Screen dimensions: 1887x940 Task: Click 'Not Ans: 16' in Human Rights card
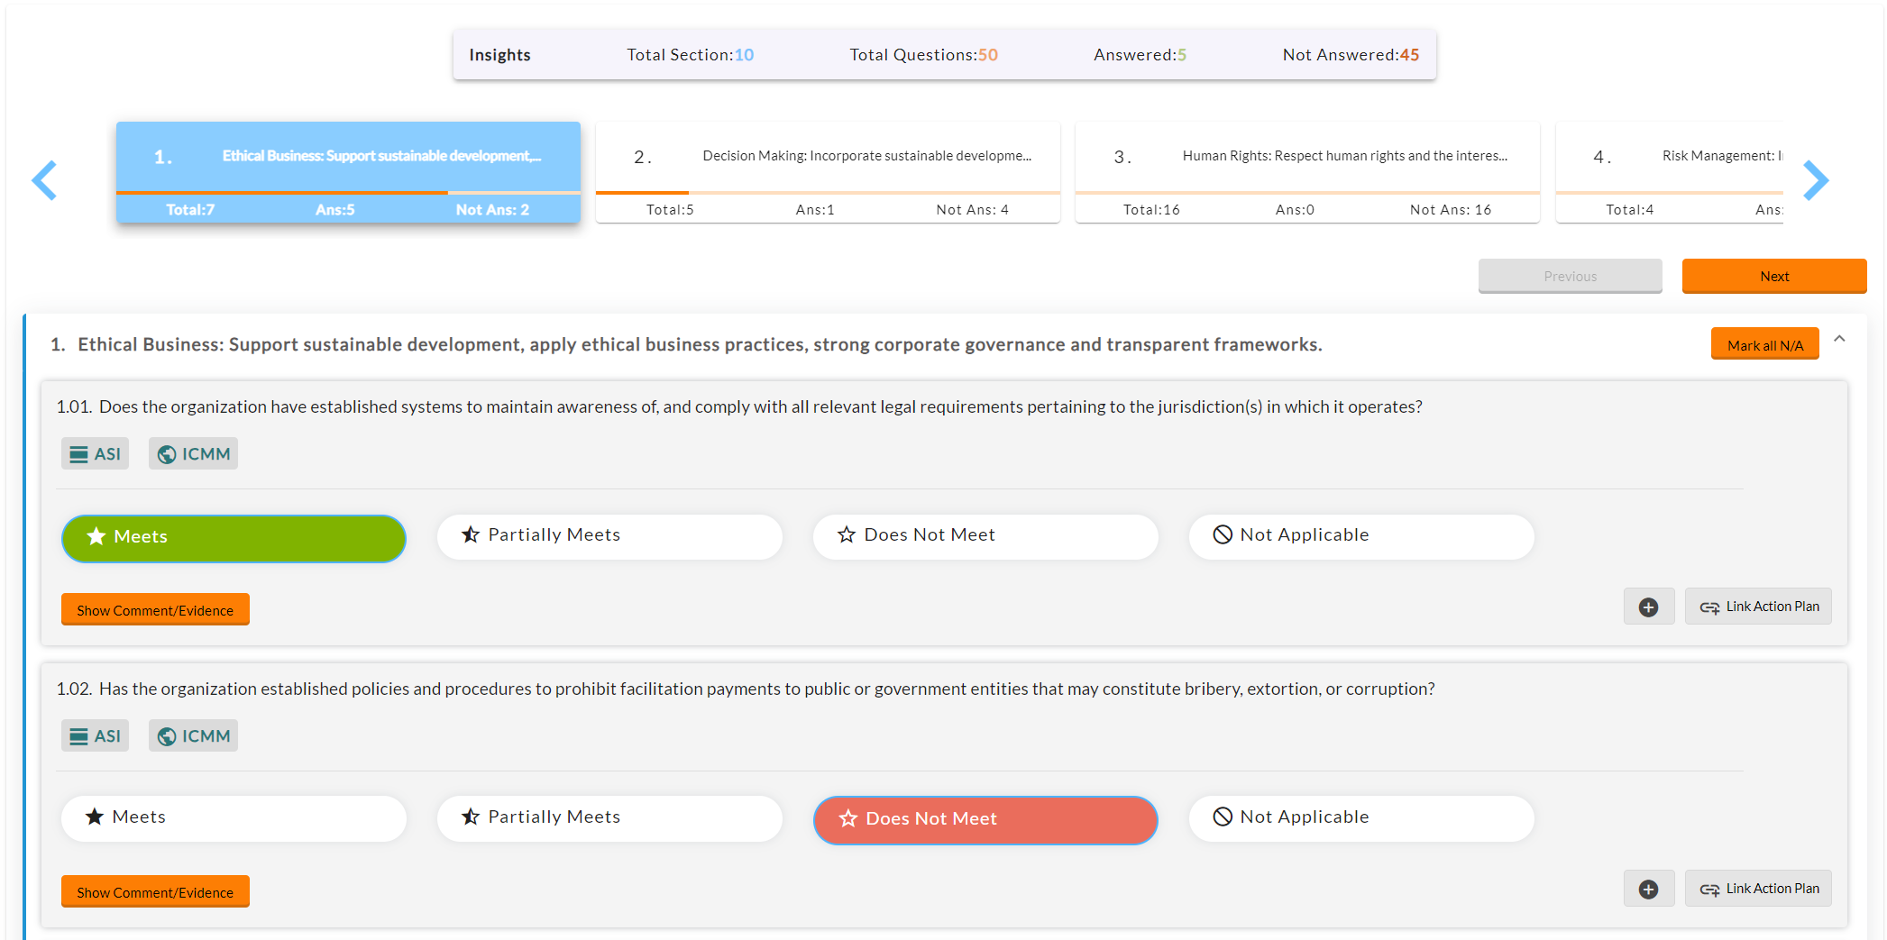[1451, 209]
